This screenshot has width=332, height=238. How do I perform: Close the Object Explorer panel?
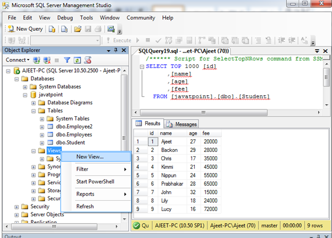pyautogui.click(x=124, y=50)
